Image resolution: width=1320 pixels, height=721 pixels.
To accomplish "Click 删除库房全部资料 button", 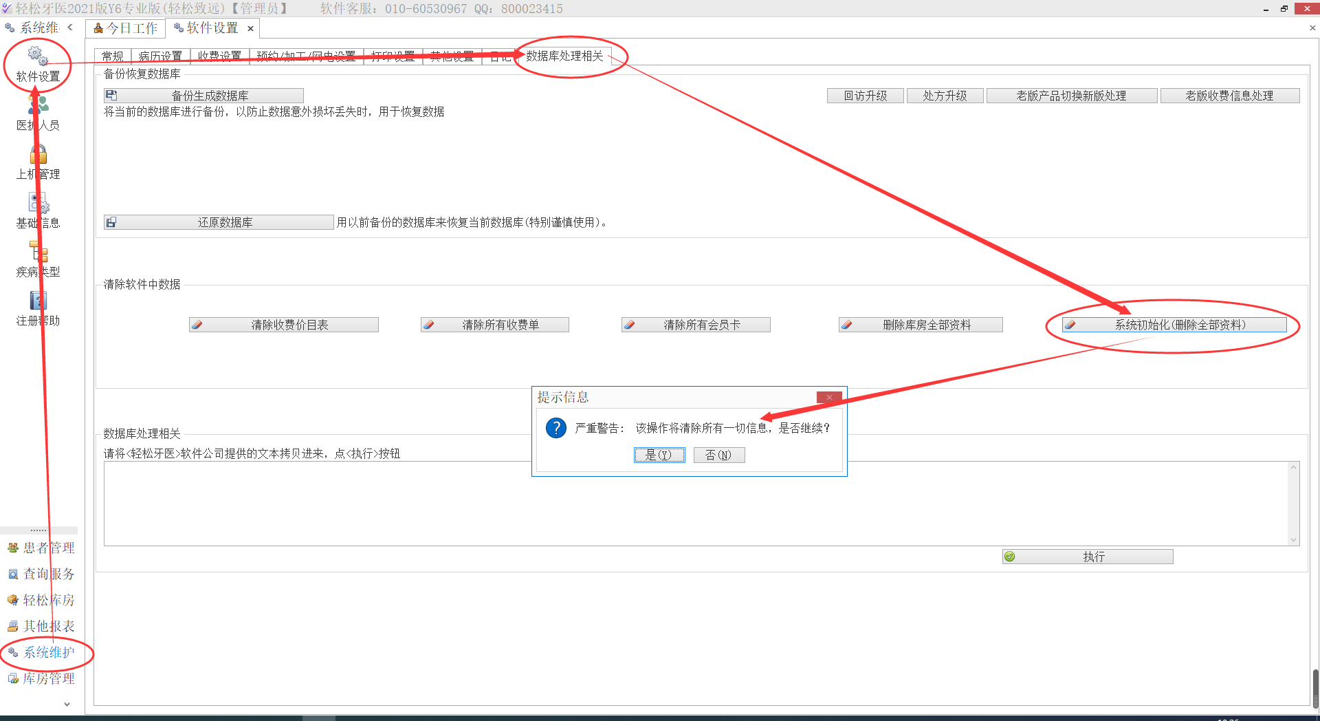I will click(921, 325).
